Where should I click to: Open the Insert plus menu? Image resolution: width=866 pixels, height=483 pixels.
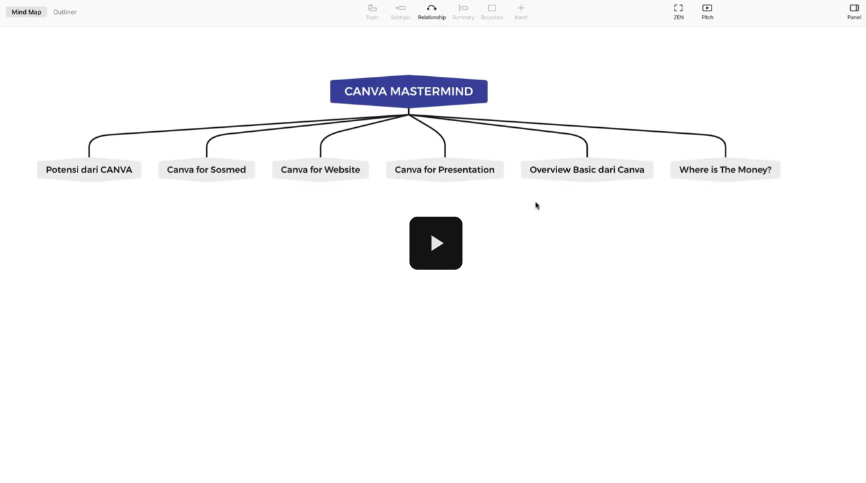[521, 11]
